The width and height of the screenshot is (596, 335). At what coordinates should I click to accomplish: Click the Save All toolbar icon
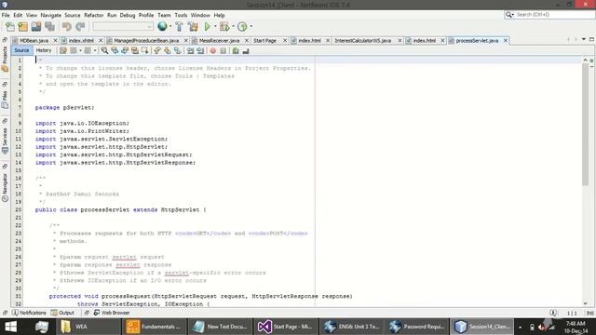(49, 27)
